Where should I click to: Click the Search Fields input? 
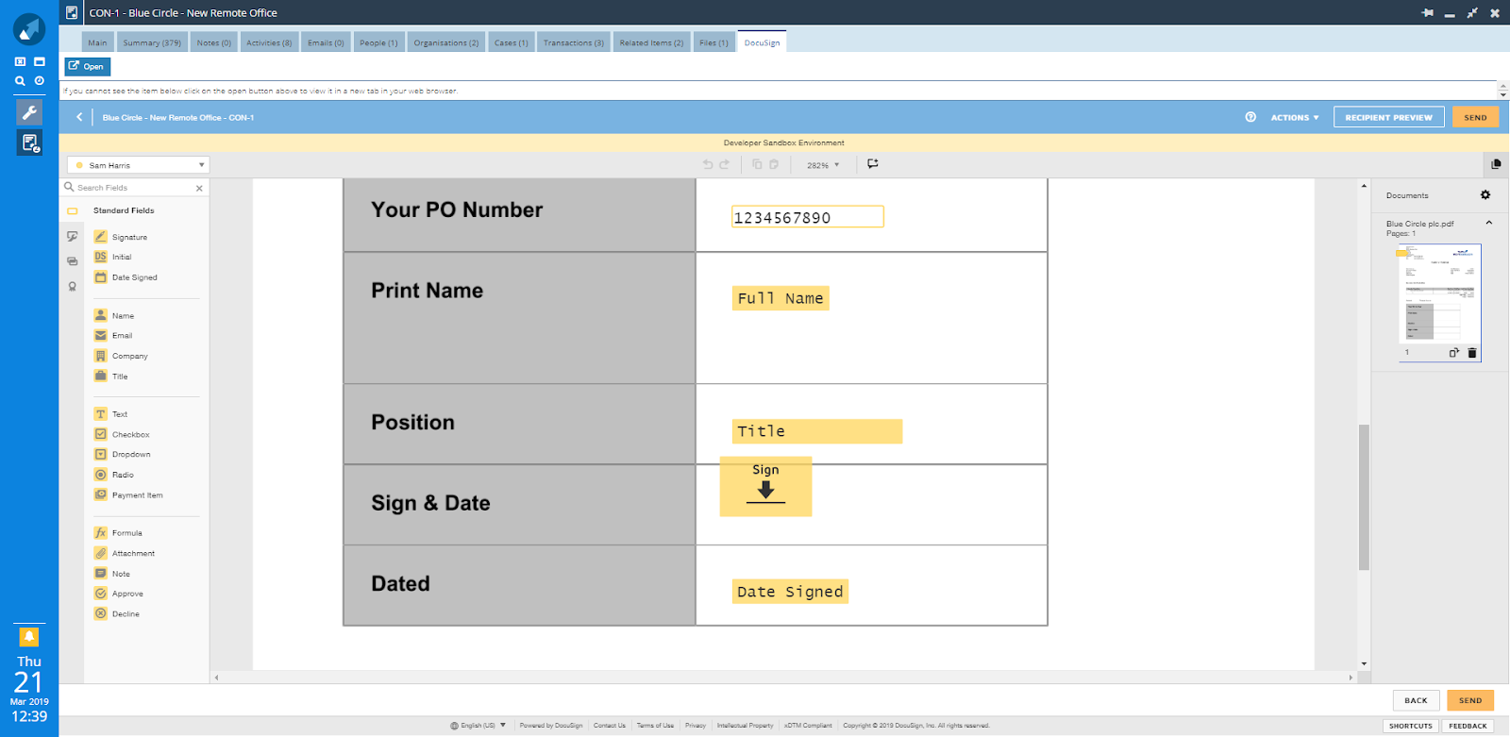tap(131, 188)
